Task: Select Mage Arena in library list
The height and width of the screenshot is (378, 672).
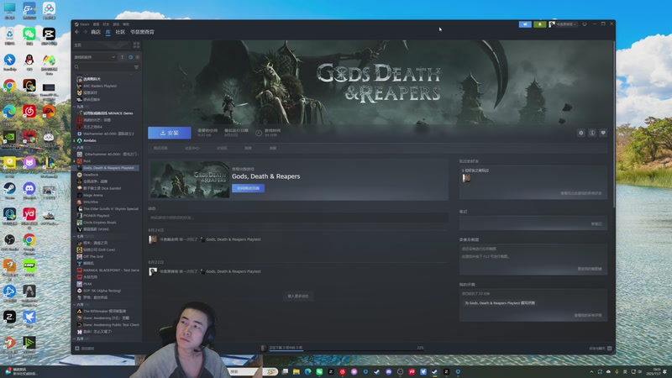Action: [x=93, y=195]
